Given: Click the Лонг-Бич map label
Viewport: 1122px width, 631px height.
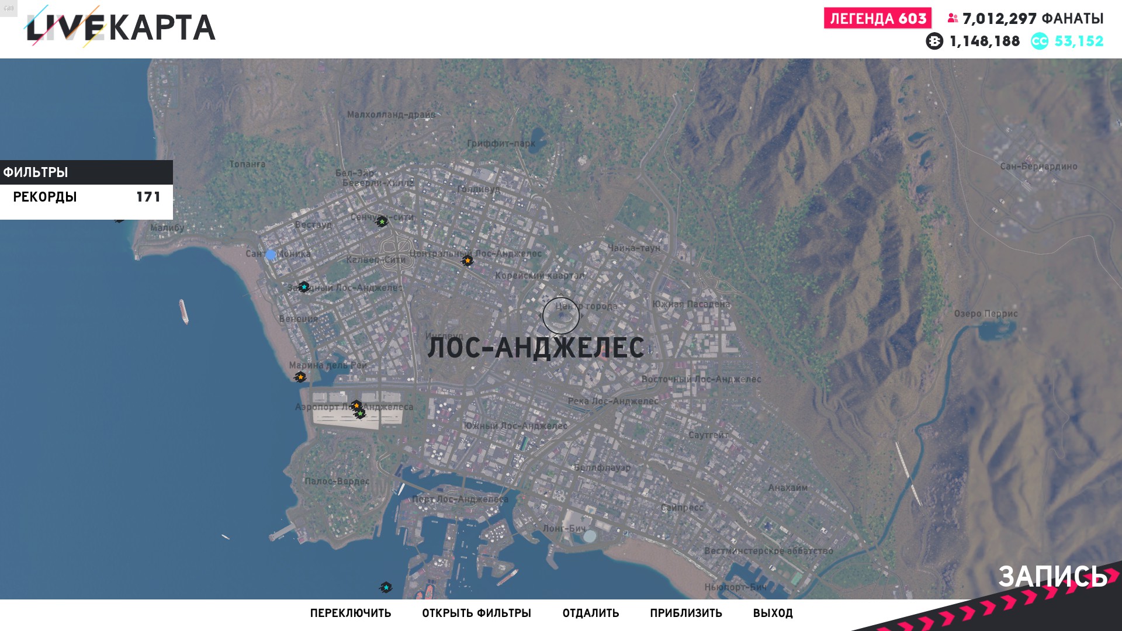Looking at the screenshot, I should coord(564,529).
